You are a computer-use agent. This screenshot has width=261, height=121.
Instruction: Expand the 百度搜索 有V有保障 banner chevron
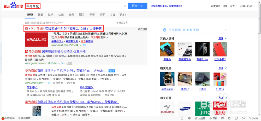(x=226, y=30)
